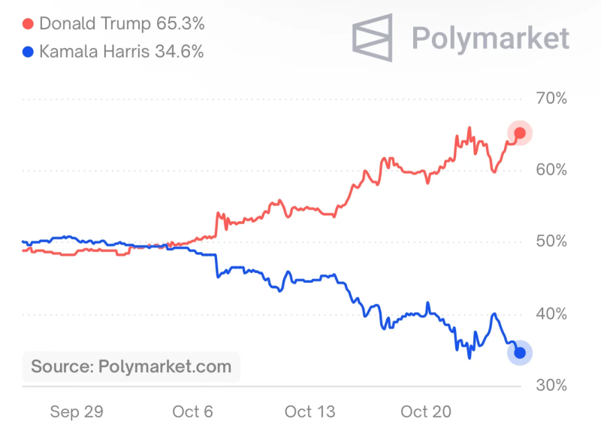Image resolution: width=601 pixels, height=428 pixels.
Task: Click the red Donald Trump legend dot
Action: tap(29, 23)
